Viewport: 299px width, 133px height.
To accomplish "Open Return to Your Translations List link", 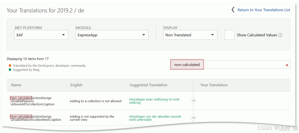I will click(264, 10).
